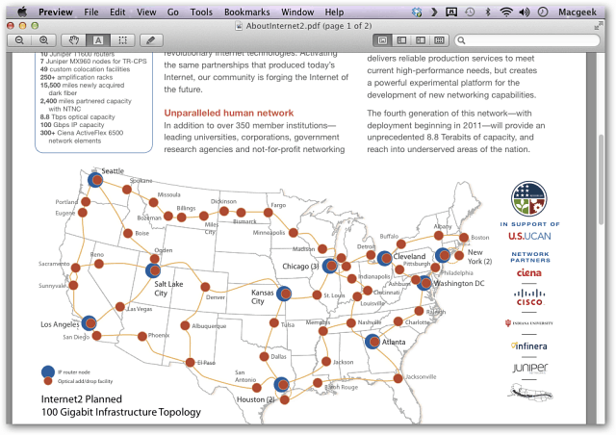Show the thumbnails sidebar view

click(401, 40)
